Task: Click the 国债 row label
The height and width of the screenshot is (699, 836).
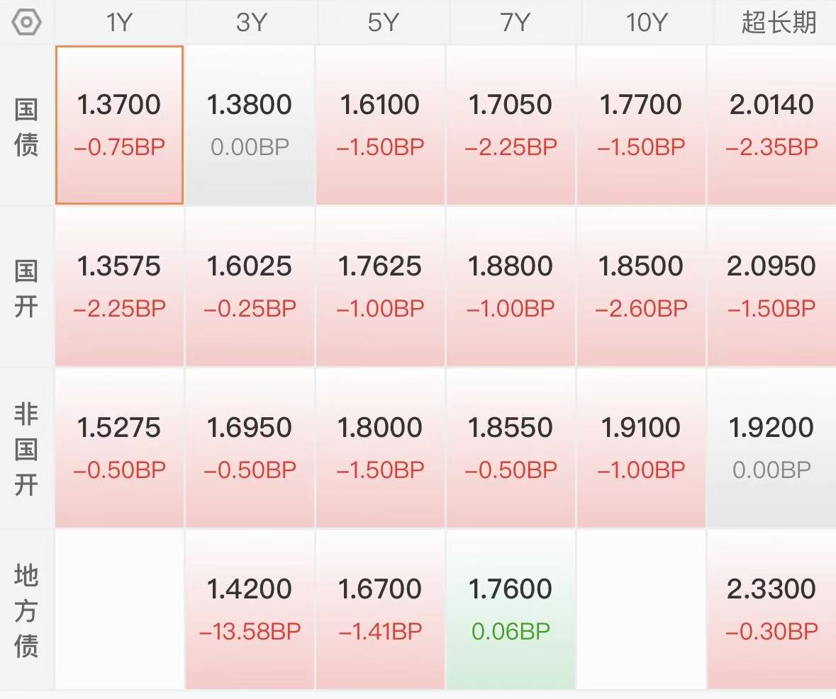Action: 26,127
